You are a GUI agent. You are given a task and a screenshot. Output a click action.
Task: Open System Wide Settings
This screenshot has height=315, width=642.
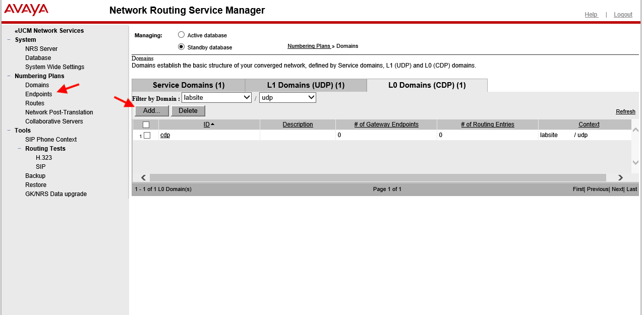(x=55, y=67)
